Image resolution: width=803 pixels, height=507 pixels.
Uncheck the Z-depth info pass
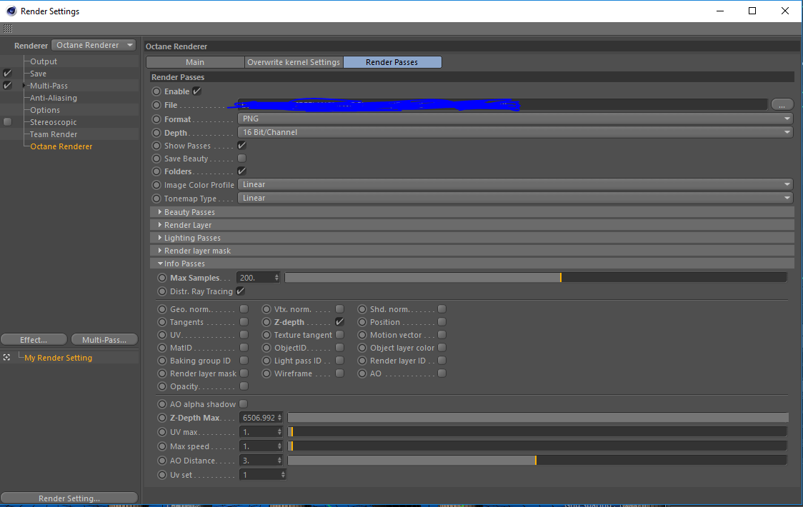[339, 321]
